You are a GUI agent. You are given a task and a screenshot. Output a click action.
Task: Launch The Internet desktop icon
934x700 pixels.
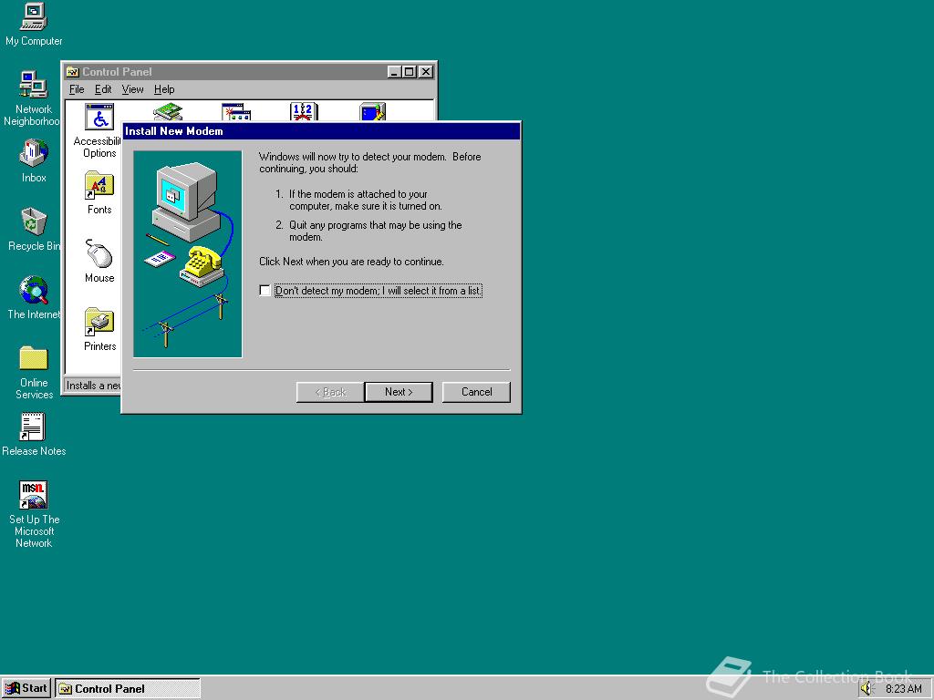(x=33, y=292)
